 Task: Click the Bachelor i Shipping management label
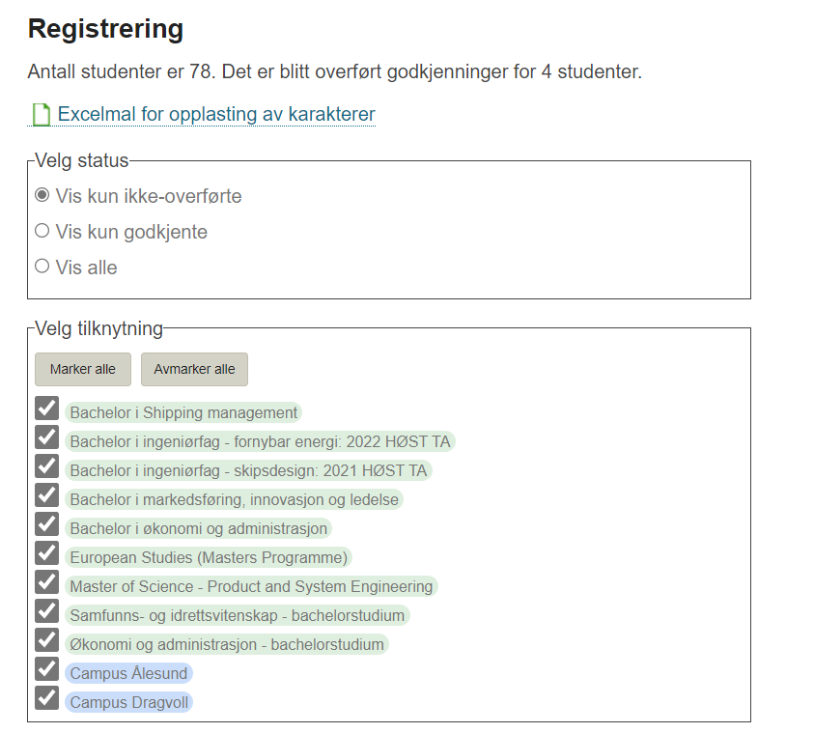[183, 412]
